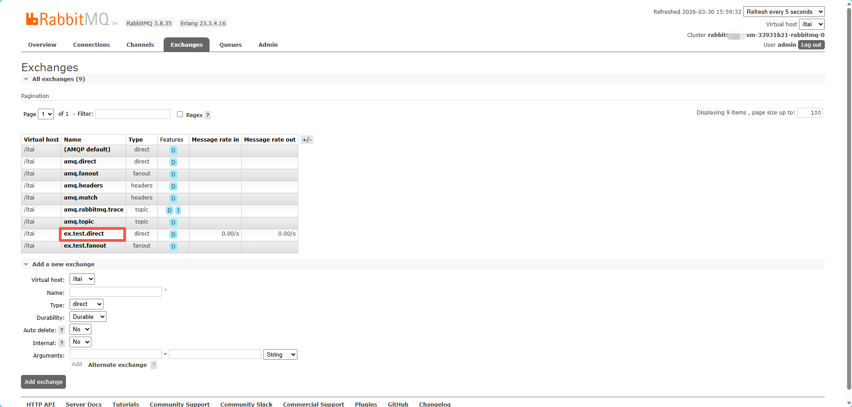Click the D feature badge for amq.topic
The height and width of the screenshot is (407, 852).
(x=173, y=222)
